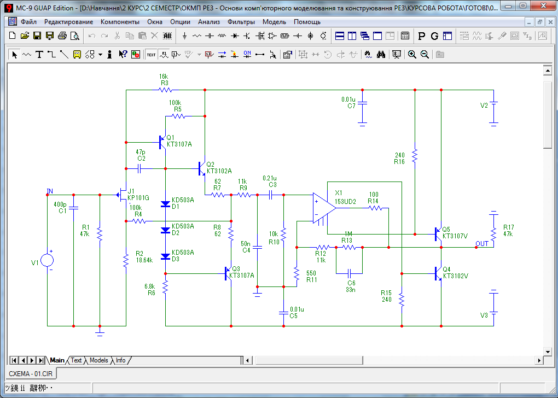Screen dimensions: 558x398
Task: Open the Файл menu
Action: click(x=28, y=22)
